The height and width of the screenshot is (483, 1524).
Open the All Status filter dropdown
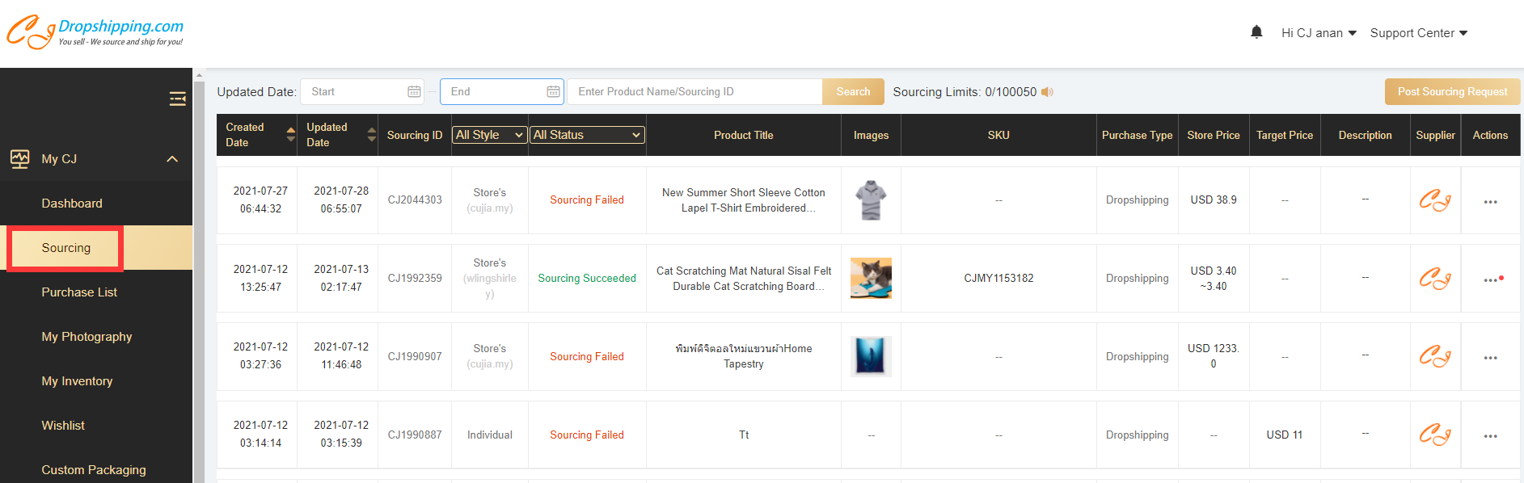587,135
